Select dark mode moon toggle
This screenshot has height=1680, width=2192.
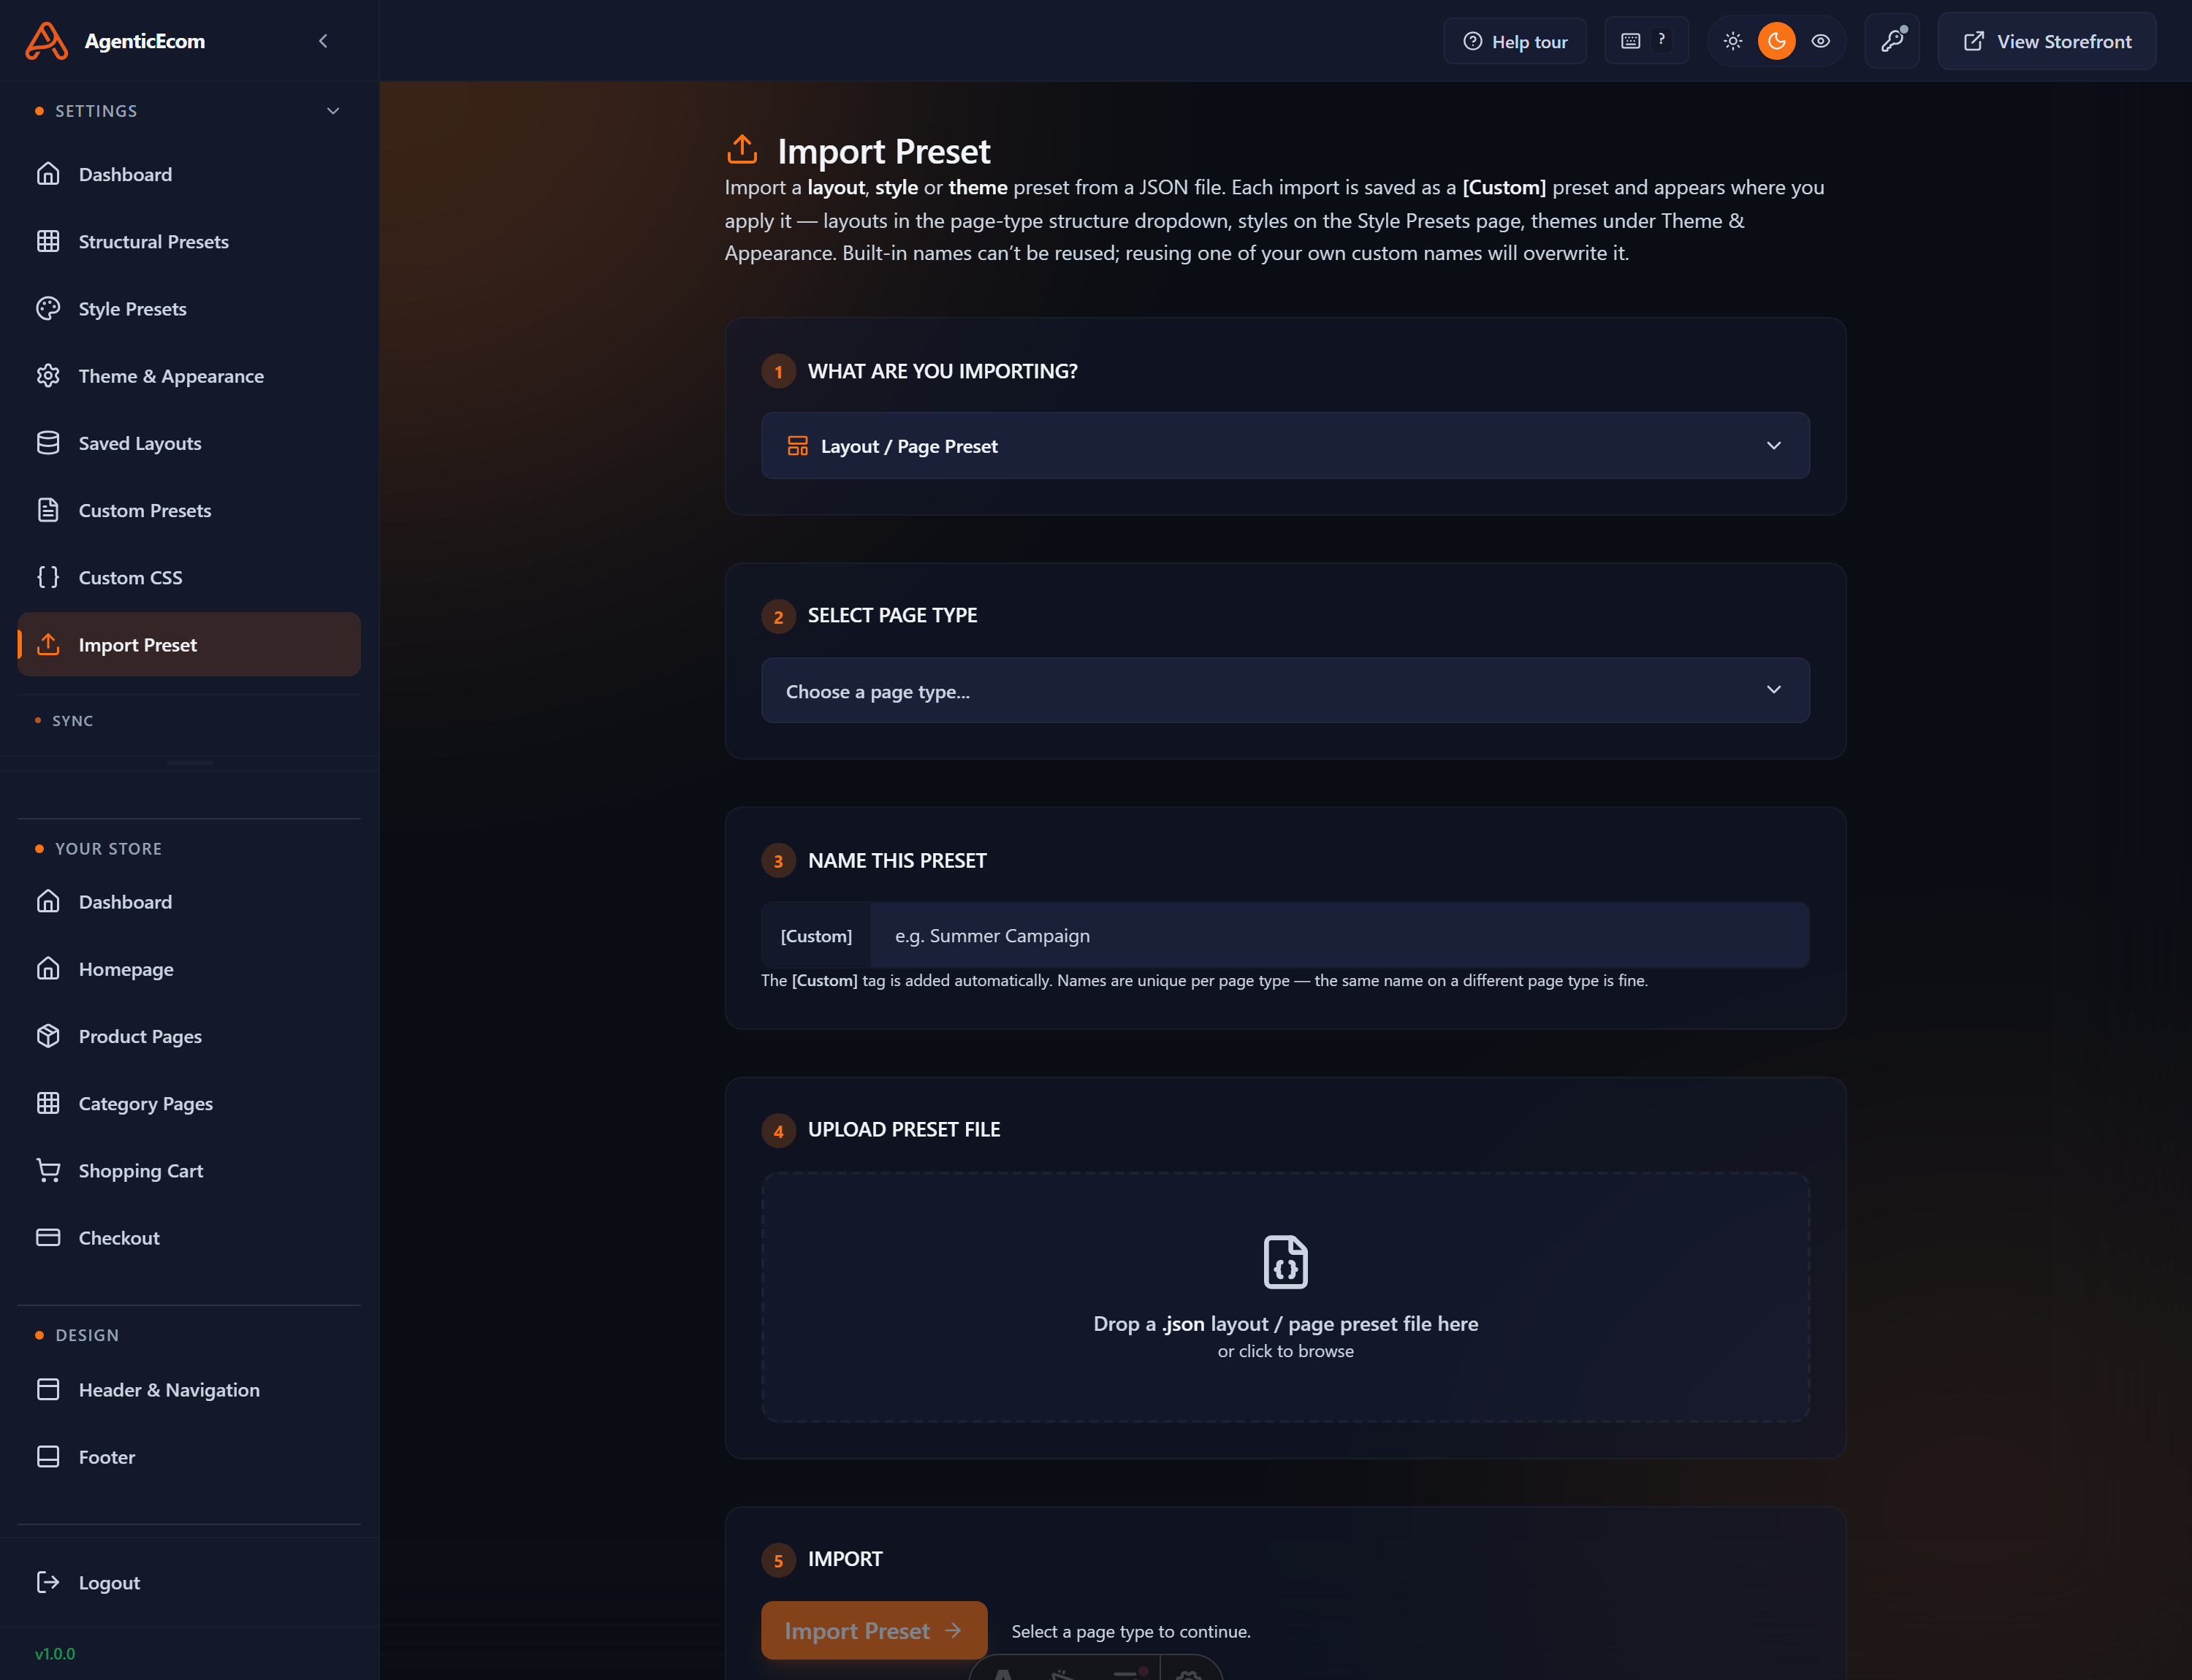click(x=1777, y=41)
